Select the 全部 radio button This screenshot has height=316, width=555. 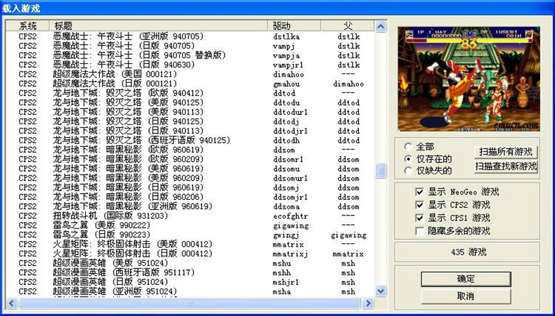409,146
